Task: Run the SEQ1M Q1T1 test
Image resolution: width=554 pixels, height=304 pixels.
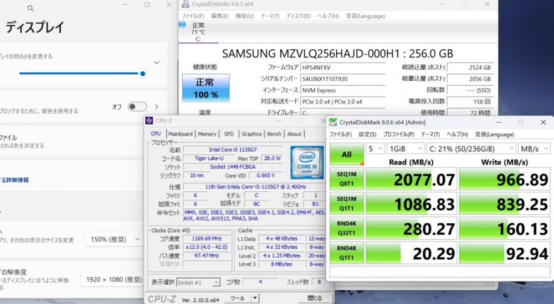Action: [347, 203]
